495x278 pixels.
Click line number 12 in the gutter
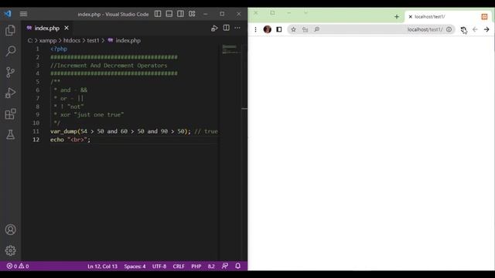click(36, 139)
